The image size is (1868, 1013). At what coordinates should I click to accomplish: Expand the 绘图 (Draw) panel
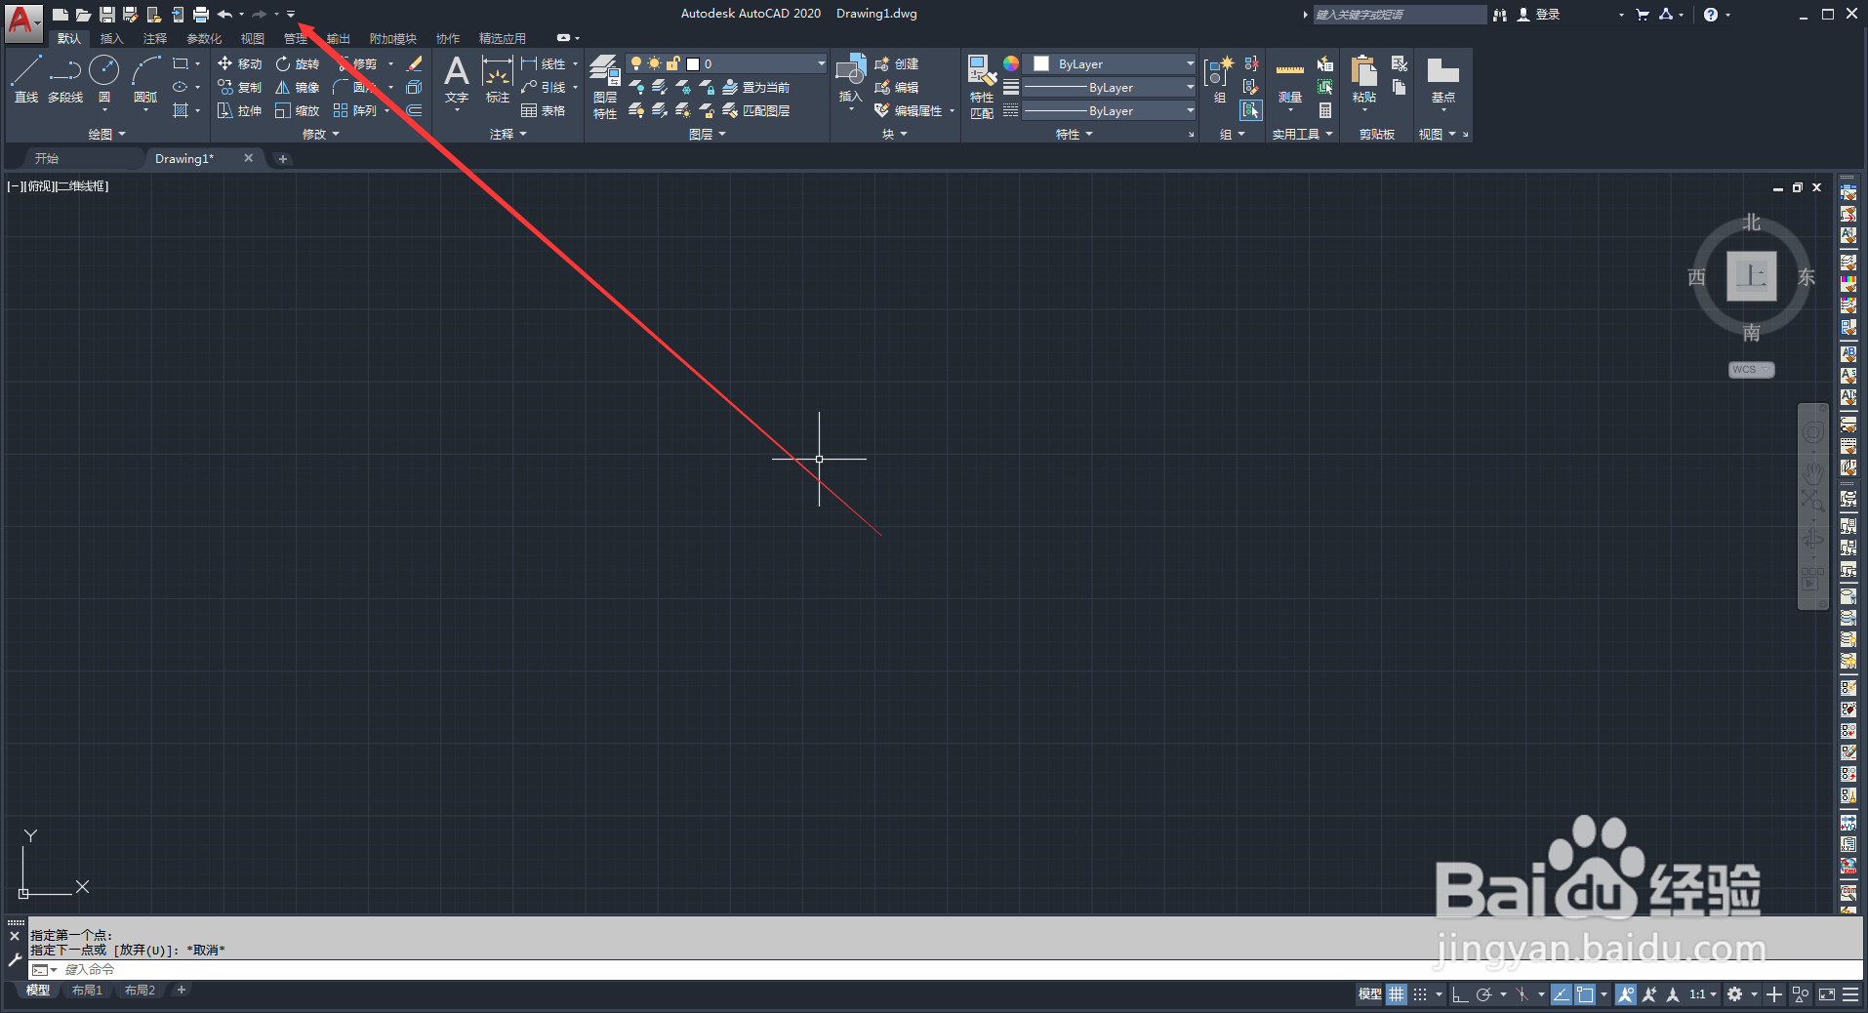106,134
